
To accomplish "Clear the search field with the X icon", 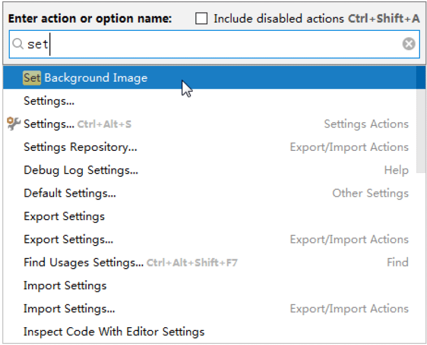I will coord(409,44).
